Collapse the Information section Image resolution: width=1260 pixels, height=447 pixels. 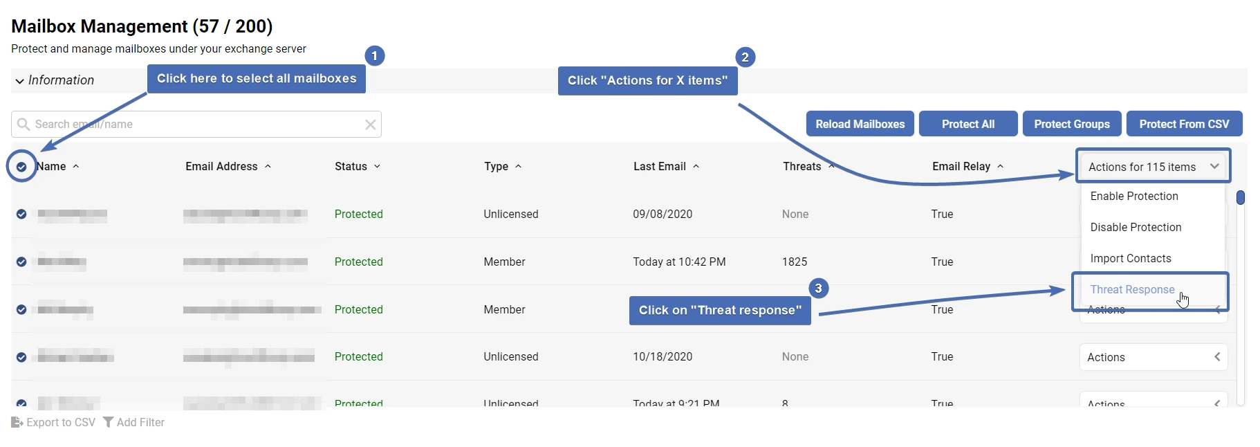pos(19,81)
